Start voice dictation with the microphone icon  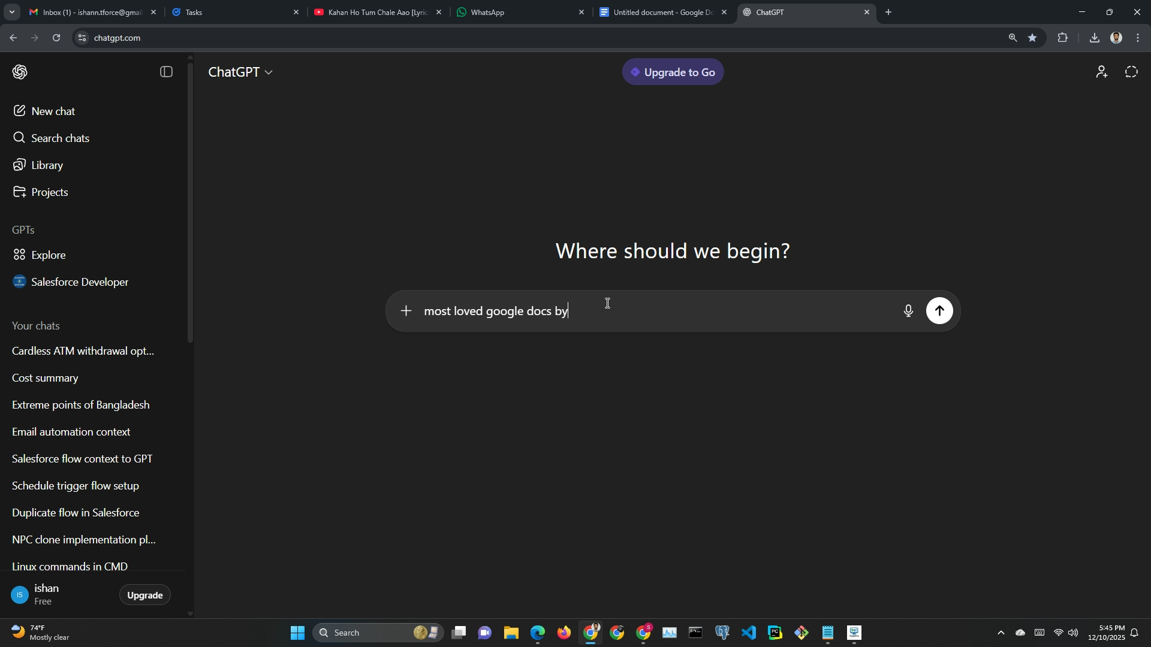pyautogui.click(x=908, y=311)
